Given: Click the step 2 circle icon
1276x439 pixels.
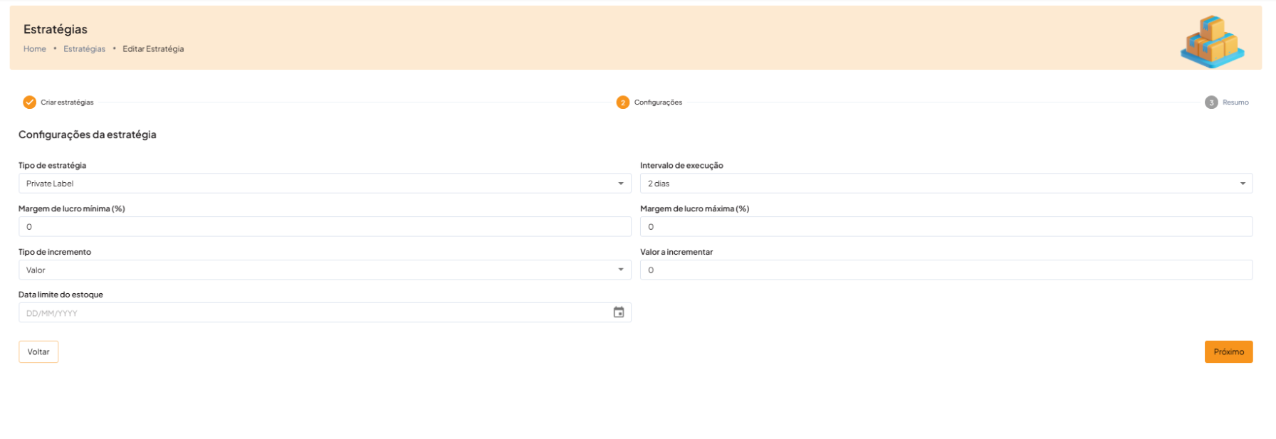Looking at the screenshot, I should (623, 102).
